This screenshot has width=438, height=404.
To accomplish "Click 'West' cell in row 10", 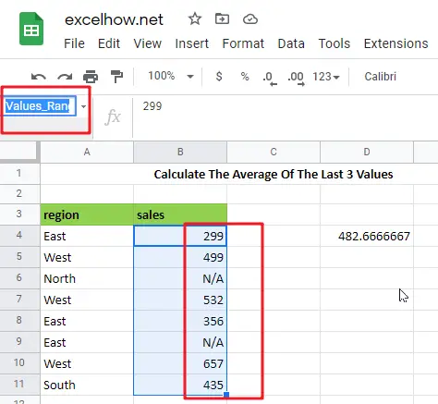I will (x=87, y=363).
